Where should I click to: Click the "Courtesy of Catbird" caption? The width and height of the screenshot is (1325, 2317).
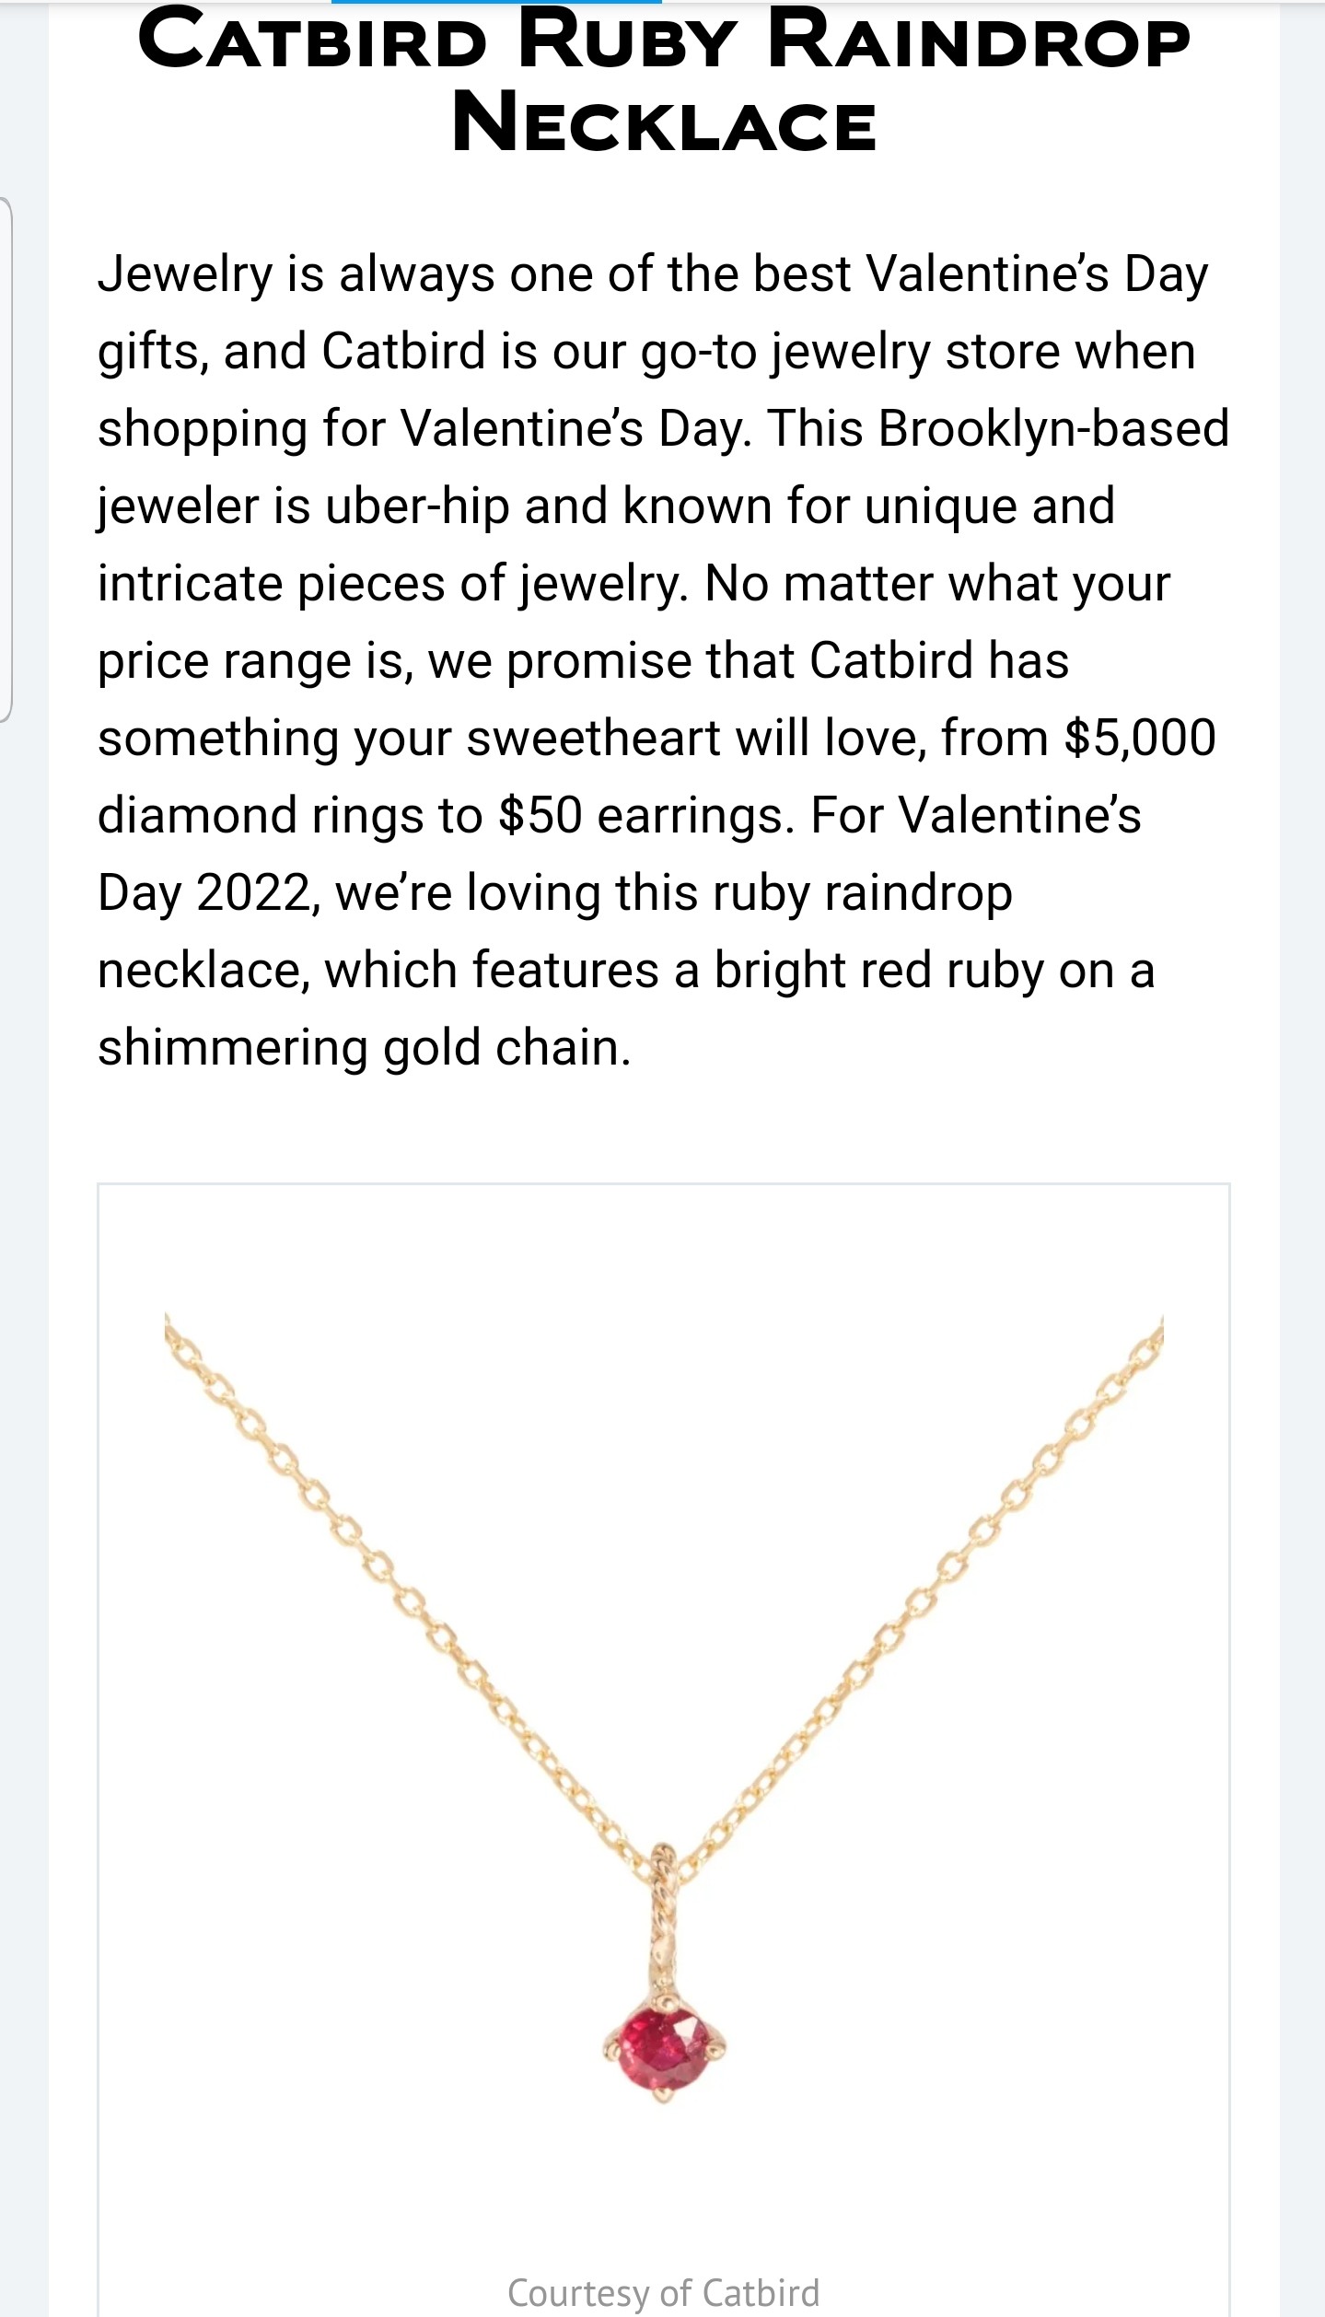[x=663, y=2292]
